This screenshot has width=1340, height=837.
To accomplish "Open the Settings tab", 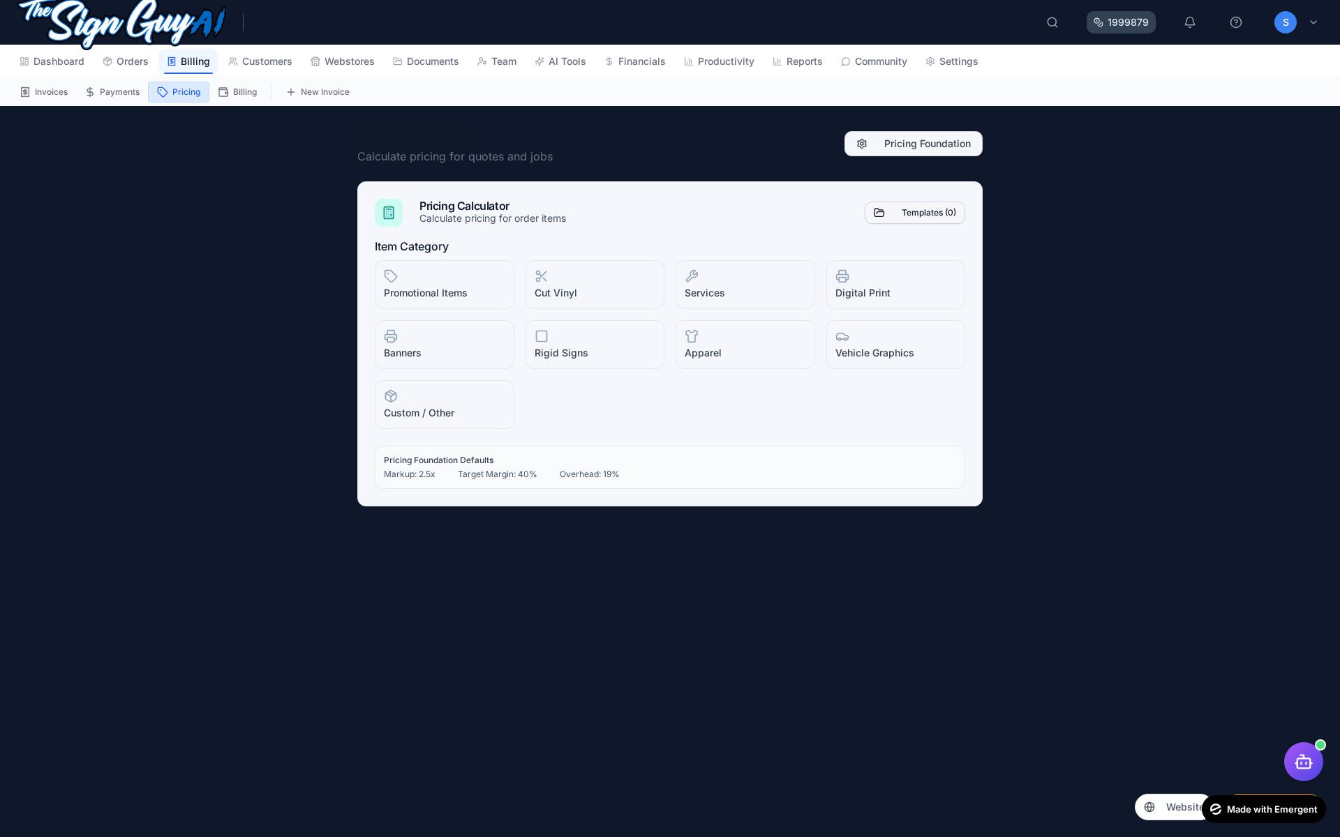I will coord(952,61).
